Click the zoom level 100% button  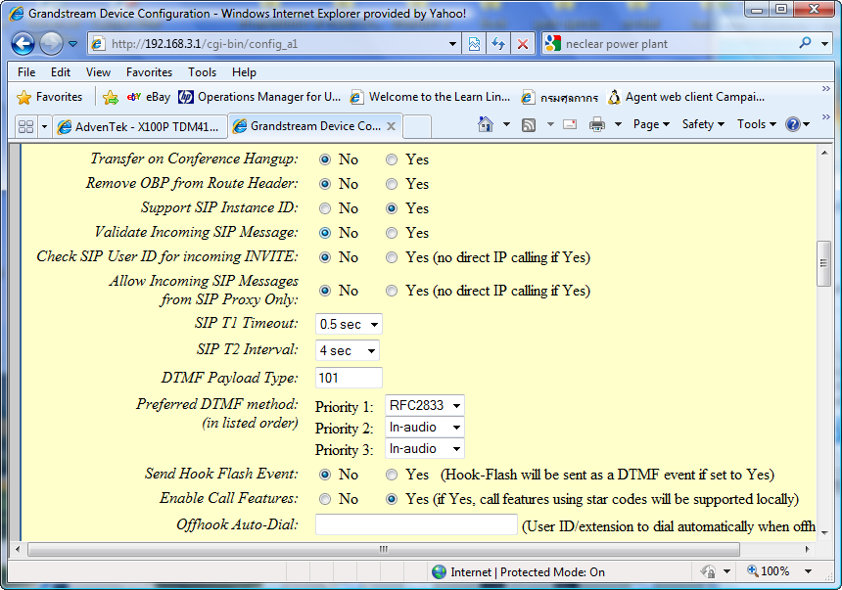pos(769,571)
